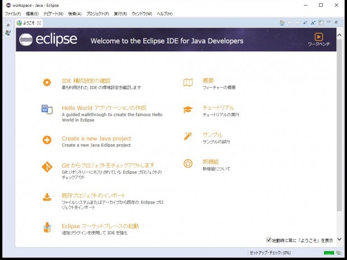
Task: Click the text フィーチャーの概要
Action: pos(219,88)
